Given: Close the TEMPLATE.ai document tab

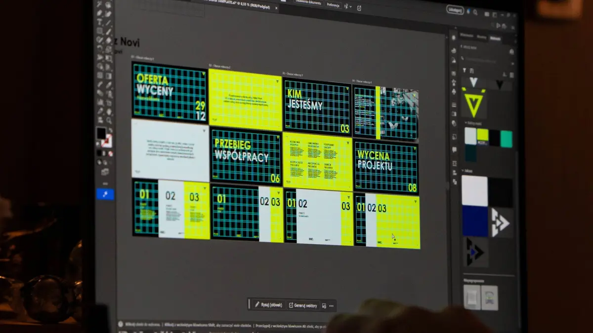Looking at the screenshot, I should [x=276, y=8].
